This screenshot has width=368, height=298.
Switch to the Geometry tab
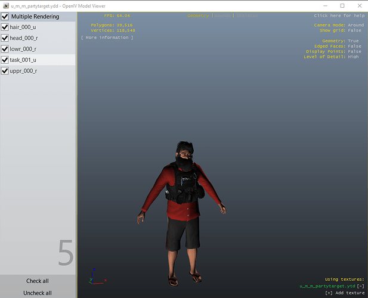pyautogui.click(x=198, y=15)
